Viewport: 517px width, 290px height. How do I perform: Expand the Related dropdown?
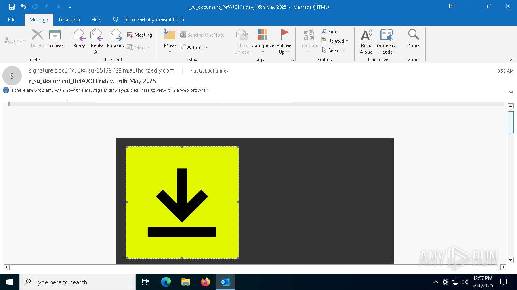pyautogui.click(x=335, y=41)
